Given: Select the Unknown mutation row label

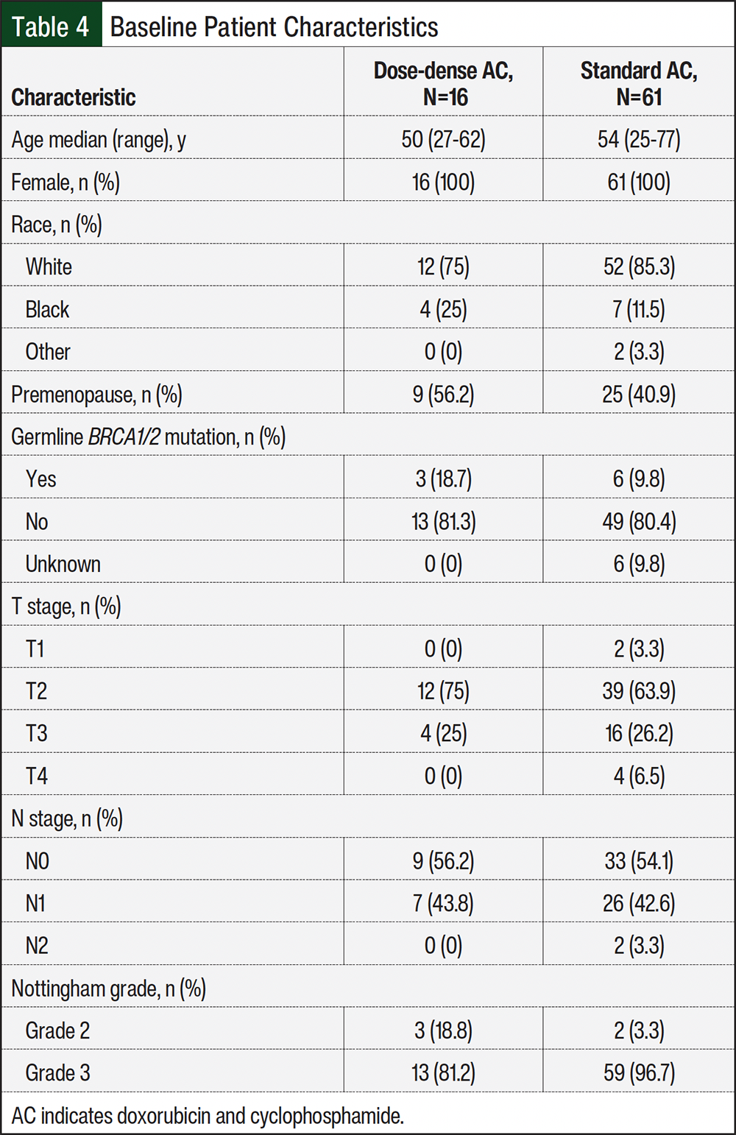Looking at the screenshot, I should click(x=63, y=564).
